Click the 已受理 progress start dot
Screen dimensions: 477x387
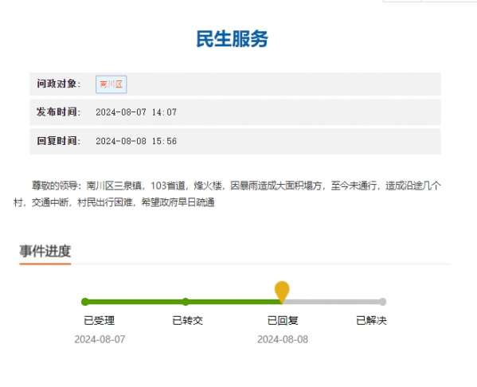pos(85,302)
